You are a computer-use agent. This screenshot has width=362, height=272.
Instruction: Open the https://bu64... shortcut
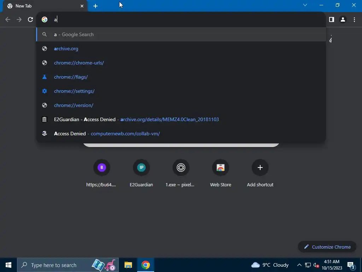[101, 173]
